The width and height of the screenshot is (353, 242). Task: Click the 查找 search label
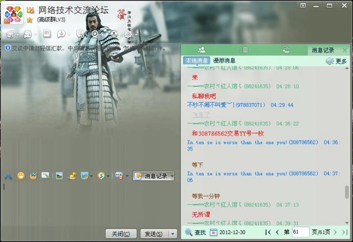click(x=200, y=232)
